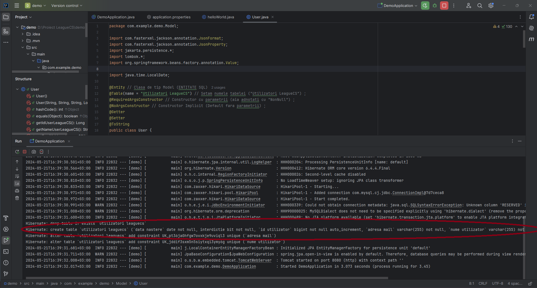Go to previous highlighted problem arrow
The height and width of the screenshot is (288, 537).
(x=516, y=26)
